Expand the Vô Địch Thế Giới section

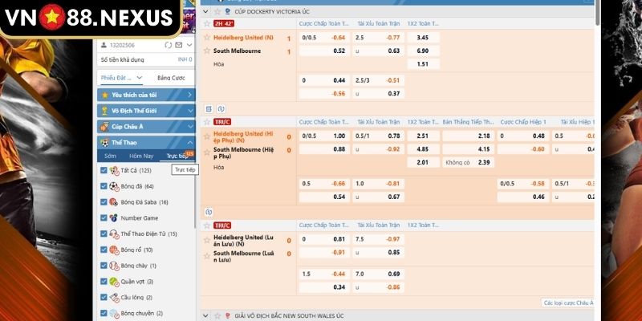coord(189,111)
